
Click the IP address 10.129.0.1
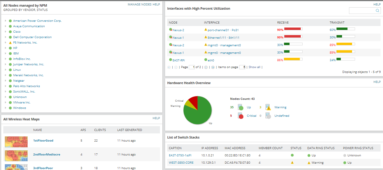tap(209, 162)
